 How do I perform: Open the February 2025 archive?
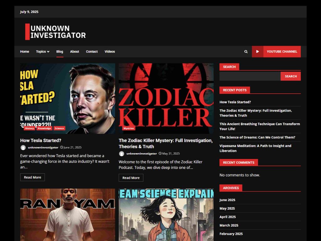231,234
